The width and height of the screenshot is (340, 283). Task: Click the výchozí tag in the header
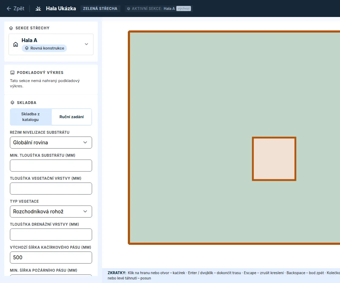point(183,8)
